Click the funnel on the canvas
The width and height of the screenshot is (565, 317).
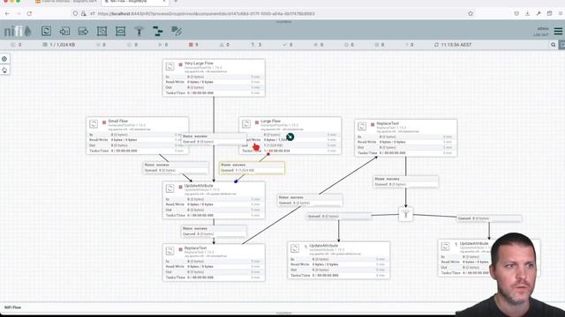pos(406,215)
